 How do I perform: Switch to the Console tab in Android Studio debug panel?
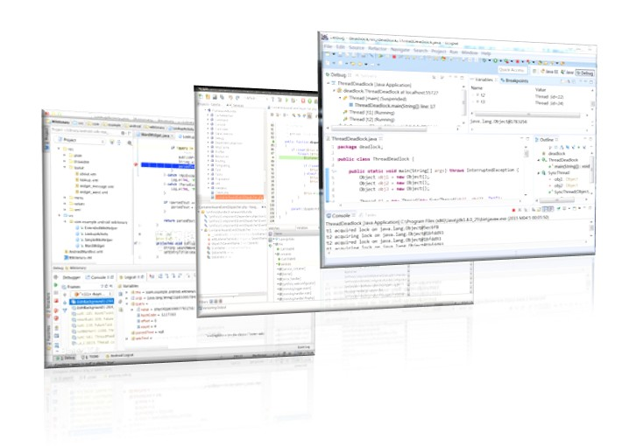pyautogui.click(x=100, y=277)
